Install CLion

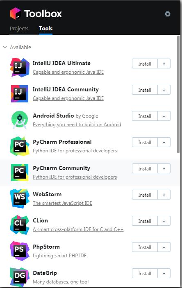click(145, 221)
